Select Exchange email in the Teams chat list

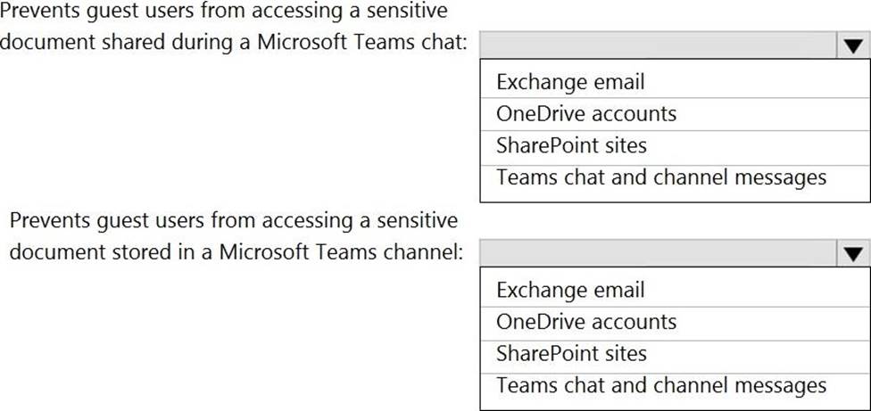pos(570,83)
